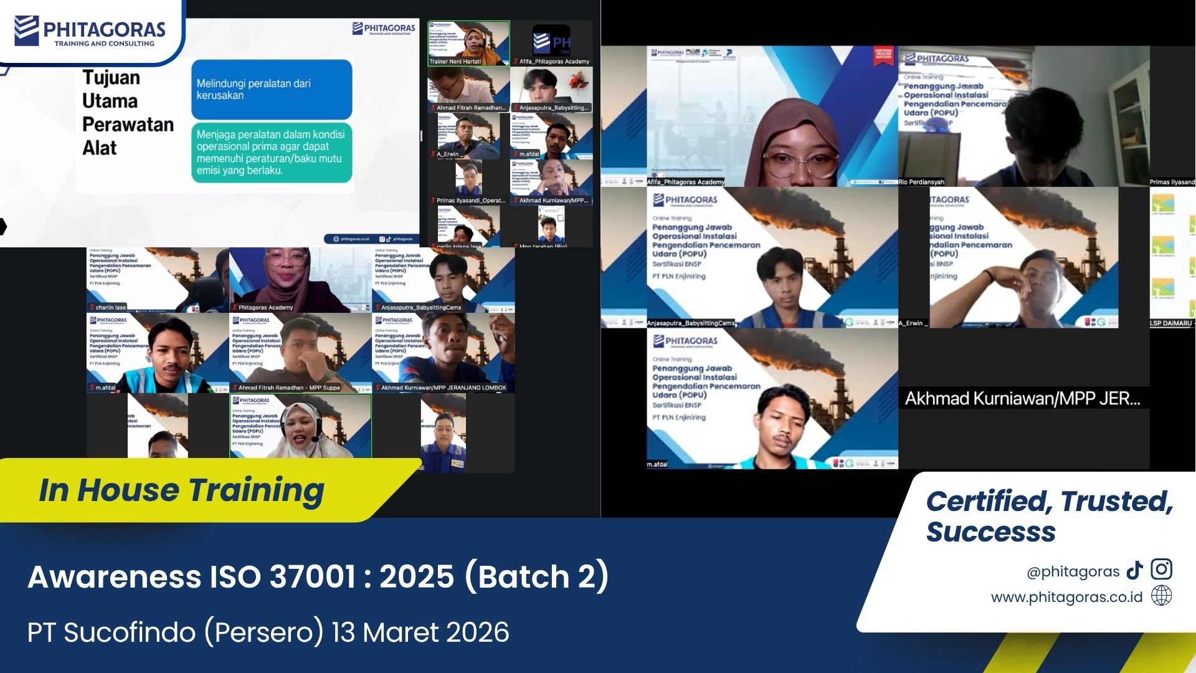The width and height of the screenshot is (1196, 673).
Task: Click the 'Tujuan Utama Perawatan Alat' slide heading
Action: coord(128,113)
